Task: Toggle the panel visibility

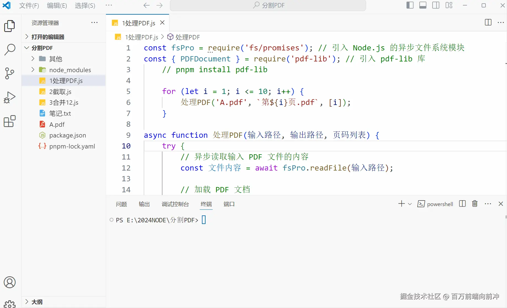Action: point(423,5)
